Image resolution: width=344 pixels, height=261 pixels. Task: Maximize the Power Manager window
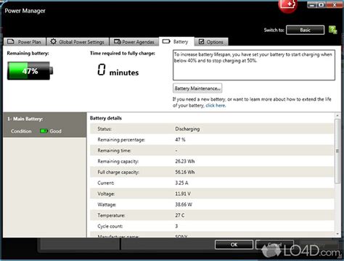point(322,5)
